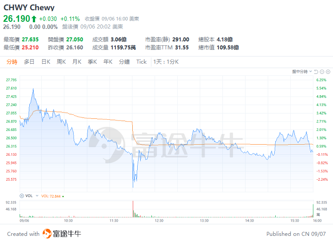
Task: Click the Futu Niuniu logo icon
Action: [x=47, y=234]
